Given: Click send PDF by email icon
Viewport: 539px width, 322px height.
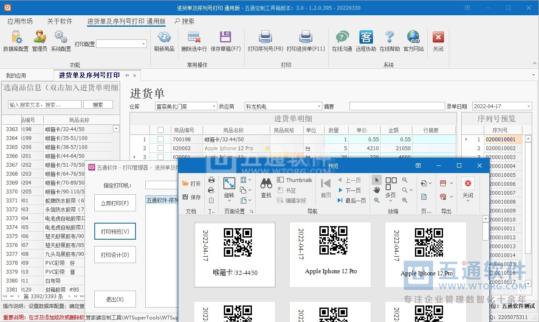Looking at the screenshot, I should (x=443, y=196).
